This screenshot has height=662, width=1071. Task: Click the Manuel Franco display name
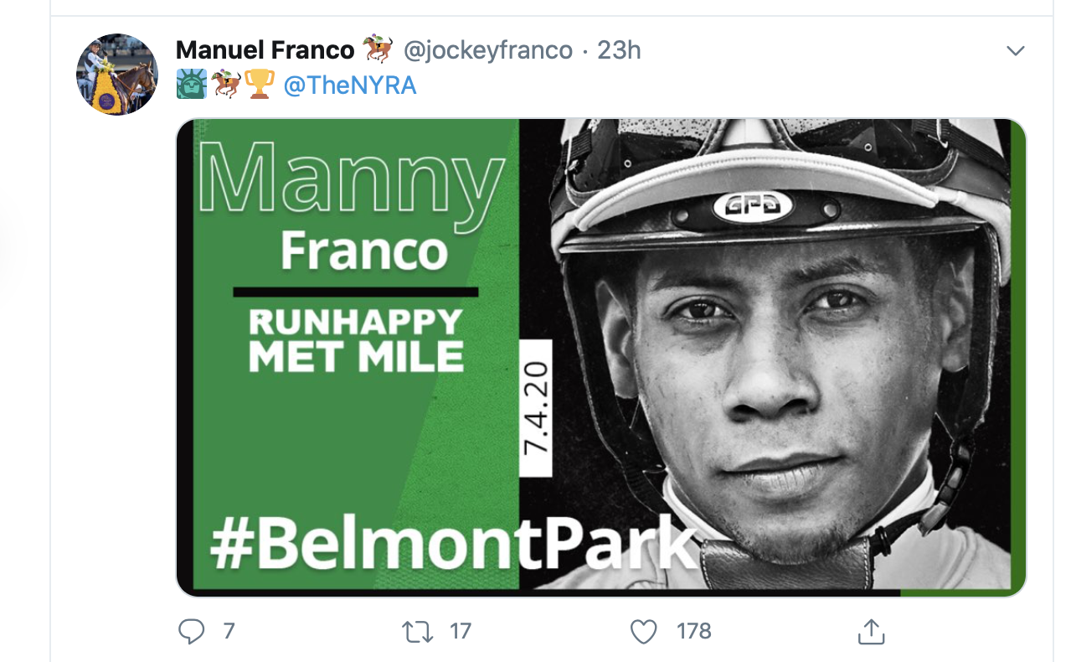pos(264,49)
